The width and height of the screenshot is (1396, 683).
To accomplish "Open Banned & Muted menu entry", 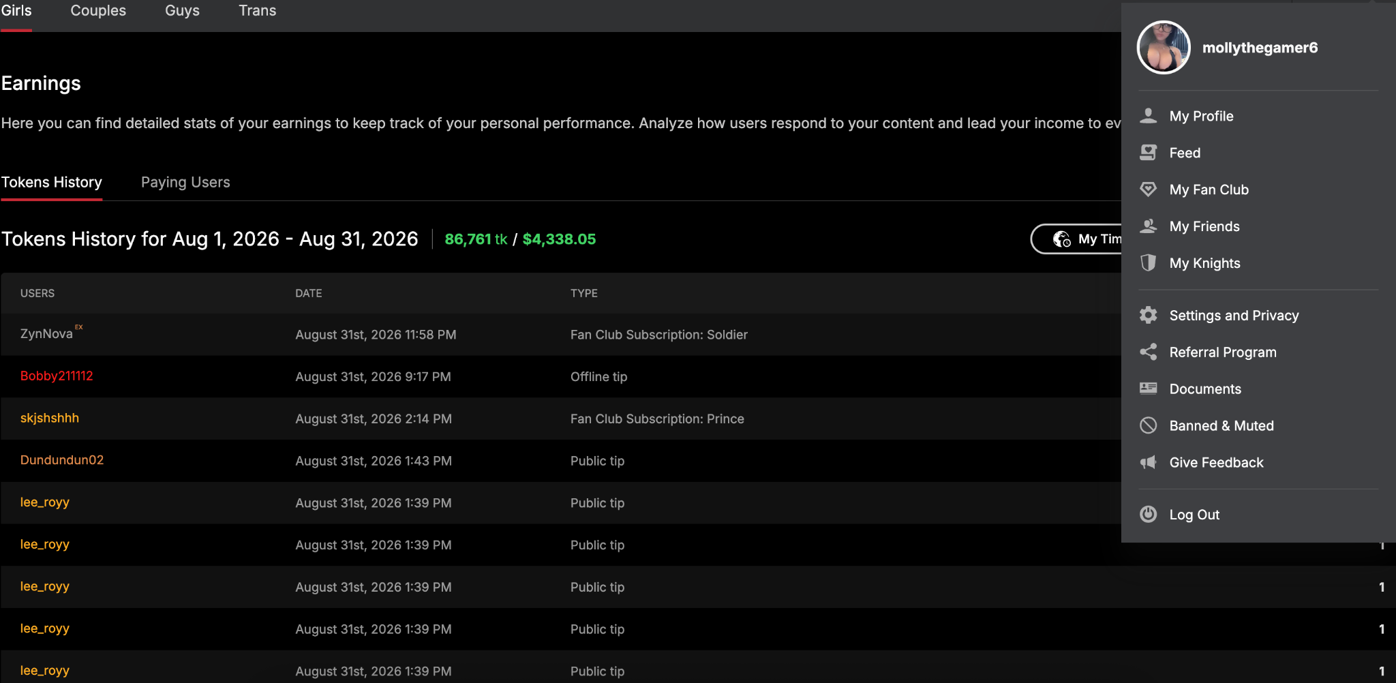I will pyautogui.click(x=1221, y=425).
